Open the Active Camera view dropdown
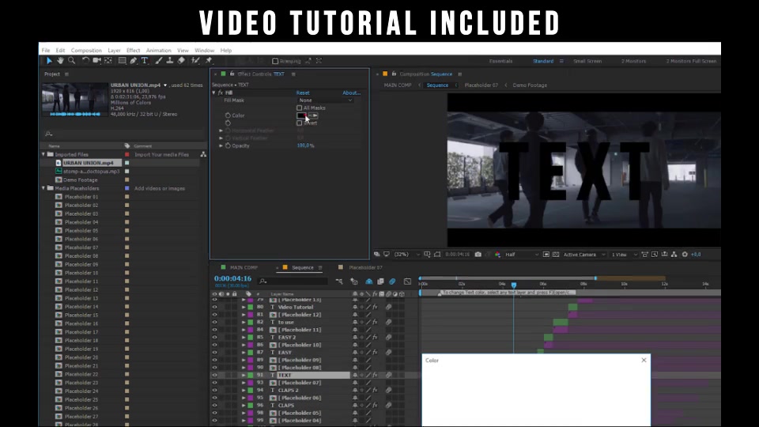 [584, 254]
